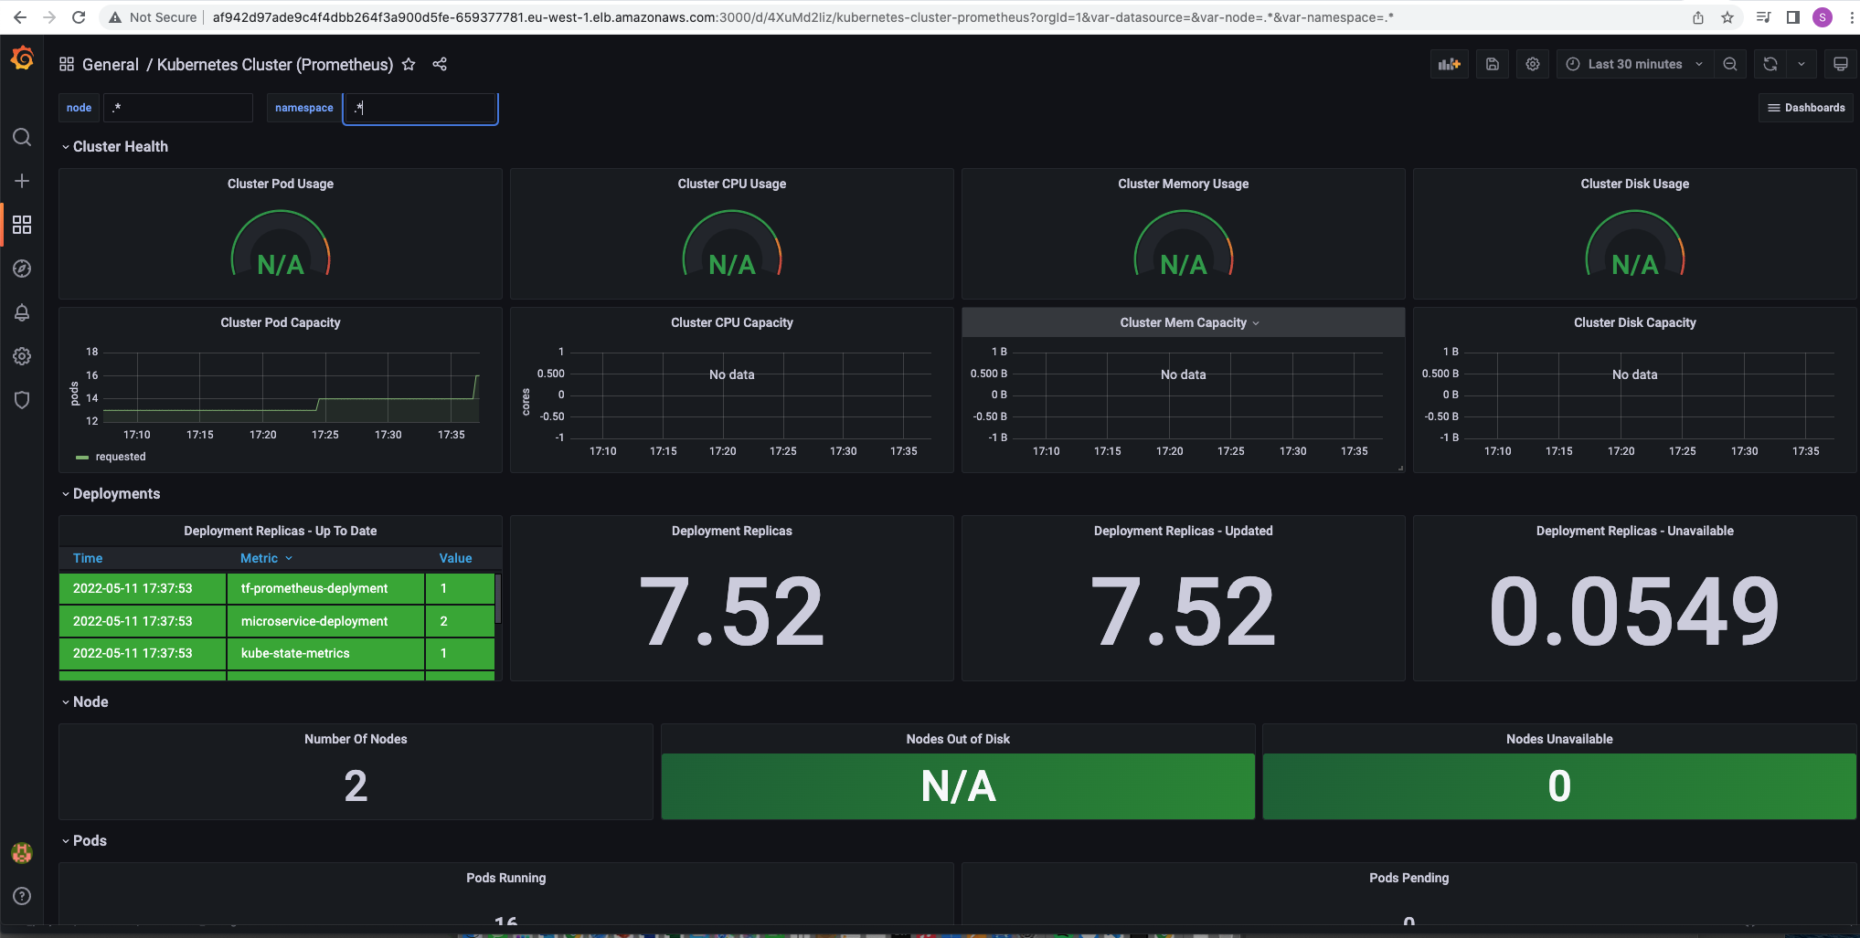
Task: Cycle view mode with monitor icon
Action: [1841, 64]
